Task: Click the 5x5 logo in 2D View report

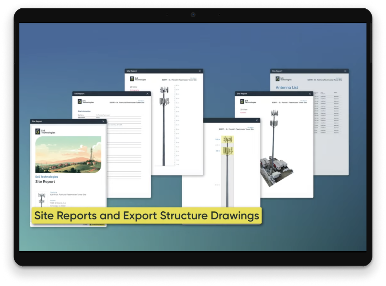Action: (x=132, y=79)
